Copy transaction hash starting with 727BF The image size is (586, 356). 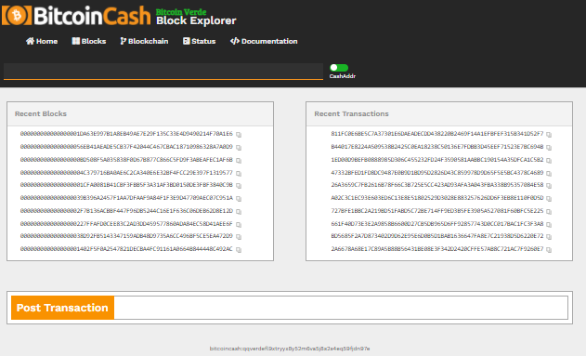click(x=549, y=212)
